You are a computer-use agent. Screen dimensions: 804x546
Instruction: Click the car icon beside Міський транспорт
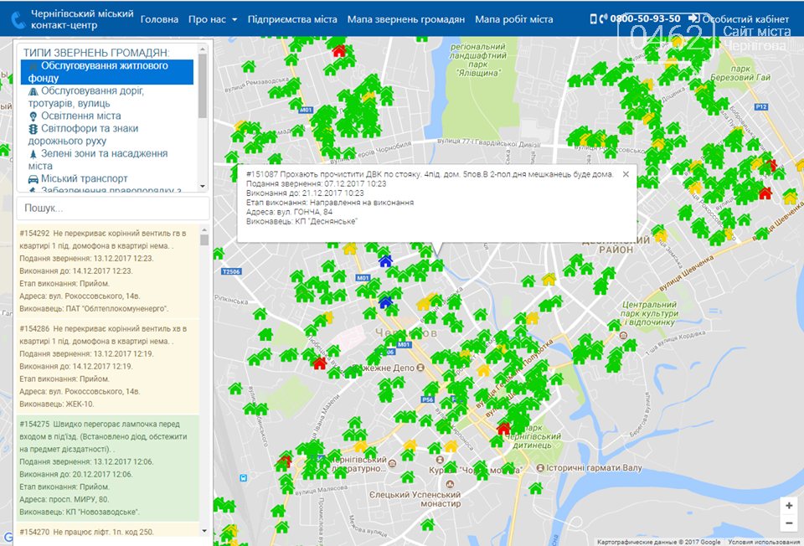[33, 179]
